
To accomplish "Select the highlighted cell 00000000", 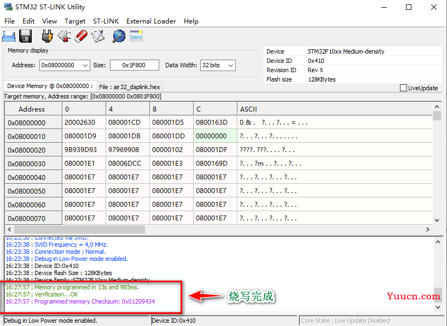I will pyautogui.click(x=215, y=136).
